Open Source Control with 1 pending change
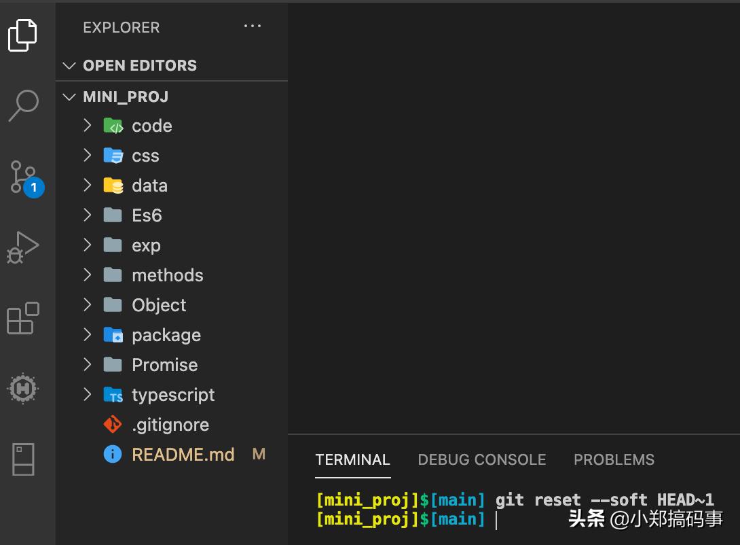 [x=26, y=179]
